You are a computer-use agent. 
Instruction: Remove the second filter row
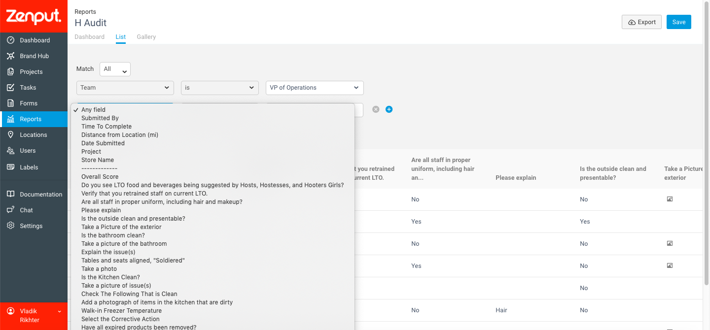pos(376,109)
